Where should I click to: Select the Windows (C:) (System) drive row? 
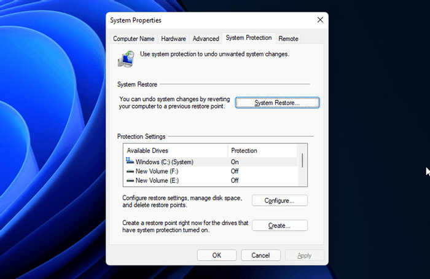210,162
